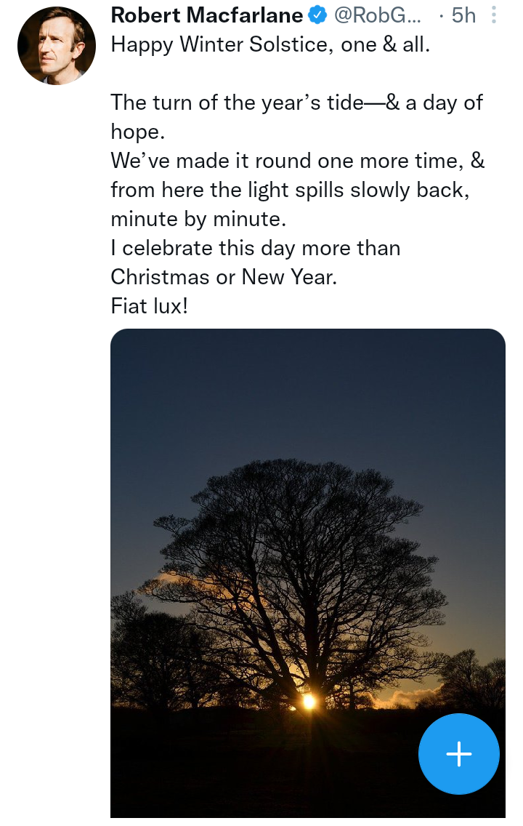523x826 pixels.
Task: Click the large tree silhouette in photo
Action: point(298,560)
